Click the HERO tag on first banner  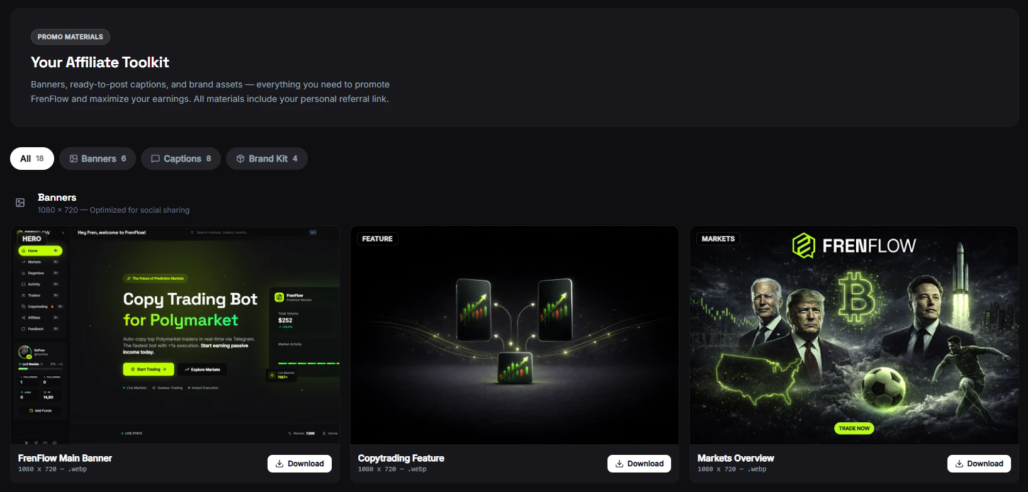pos(31,239)
